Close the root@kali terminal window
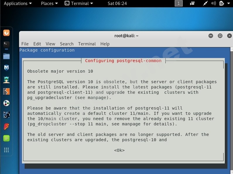The width and height of the screenshot is (233, 174). (229, 36)
